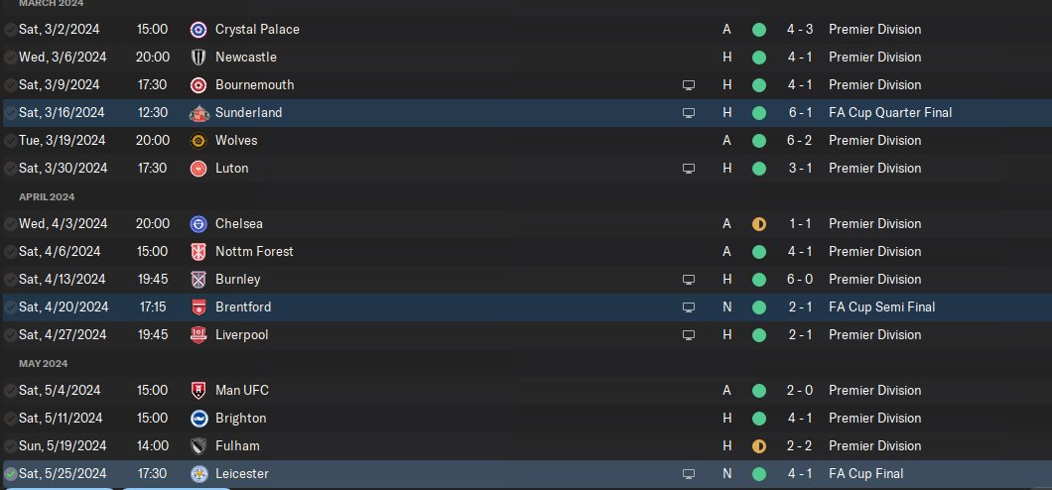The width and height of the screenshot is (1052, 490).
Task: Click the Crystal Palace club badge
Action: pos(197,30)
